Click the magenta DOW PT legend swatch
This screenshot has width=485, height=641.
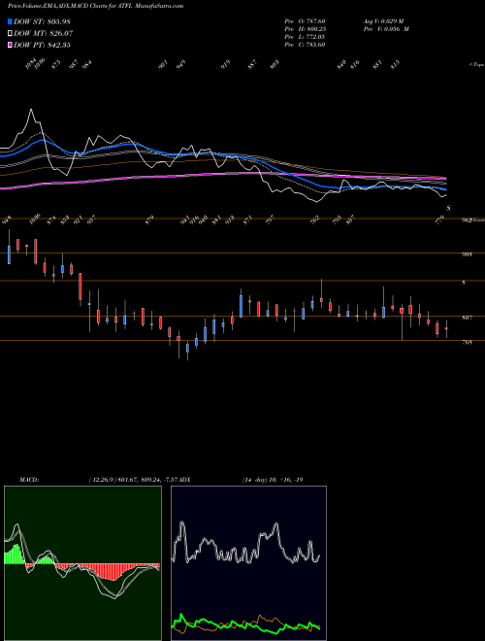pyautogui.click(x=11, y=45)
